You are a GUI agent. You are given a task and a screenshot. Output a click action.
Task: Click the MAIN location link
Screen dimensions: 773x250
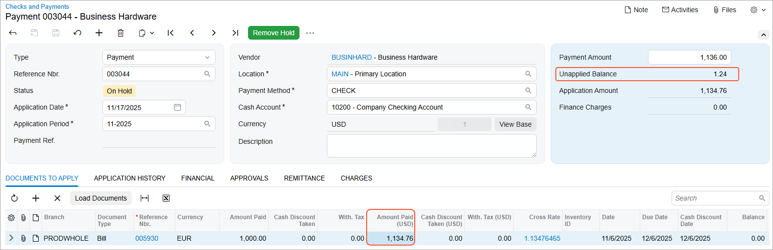(x=340, y=74)
